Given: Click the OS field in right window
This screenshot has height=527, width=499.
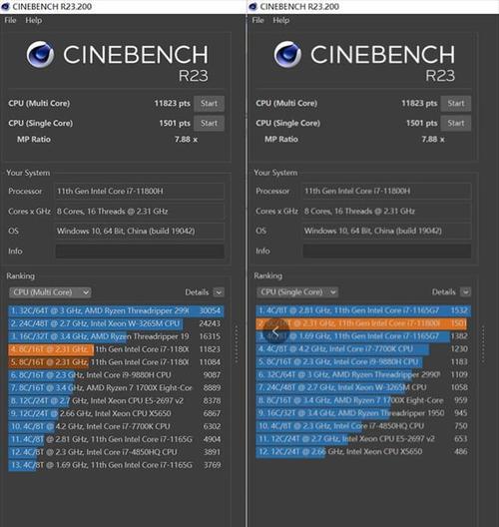Looking at the screenshot, I should click(387, 231).
